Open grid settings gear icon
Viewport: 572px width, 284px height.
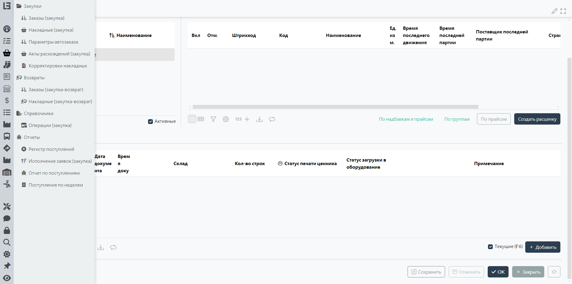(x=226, y=119)
